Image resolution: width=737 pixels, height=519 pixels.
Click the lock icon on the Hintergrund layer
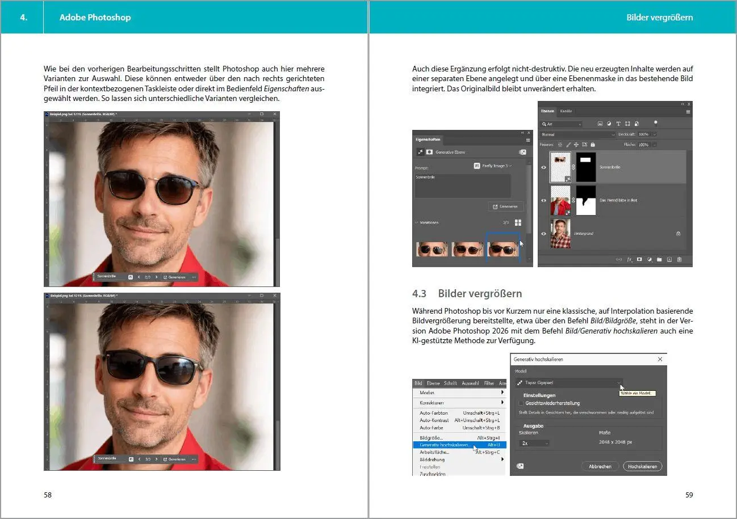[x=678, y=234]
